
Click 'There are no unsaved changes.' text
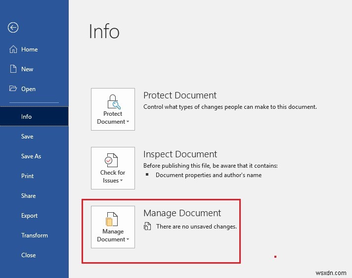(x=196, y=227)
